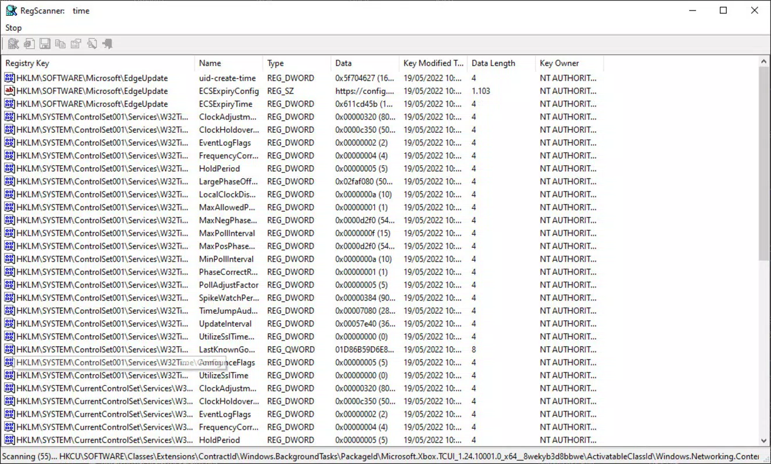Image resolution: width=771 pixels, height=464 pixels.
Task: Click the Save Selected Items floppy icon
Action: [x=45, y=43]
